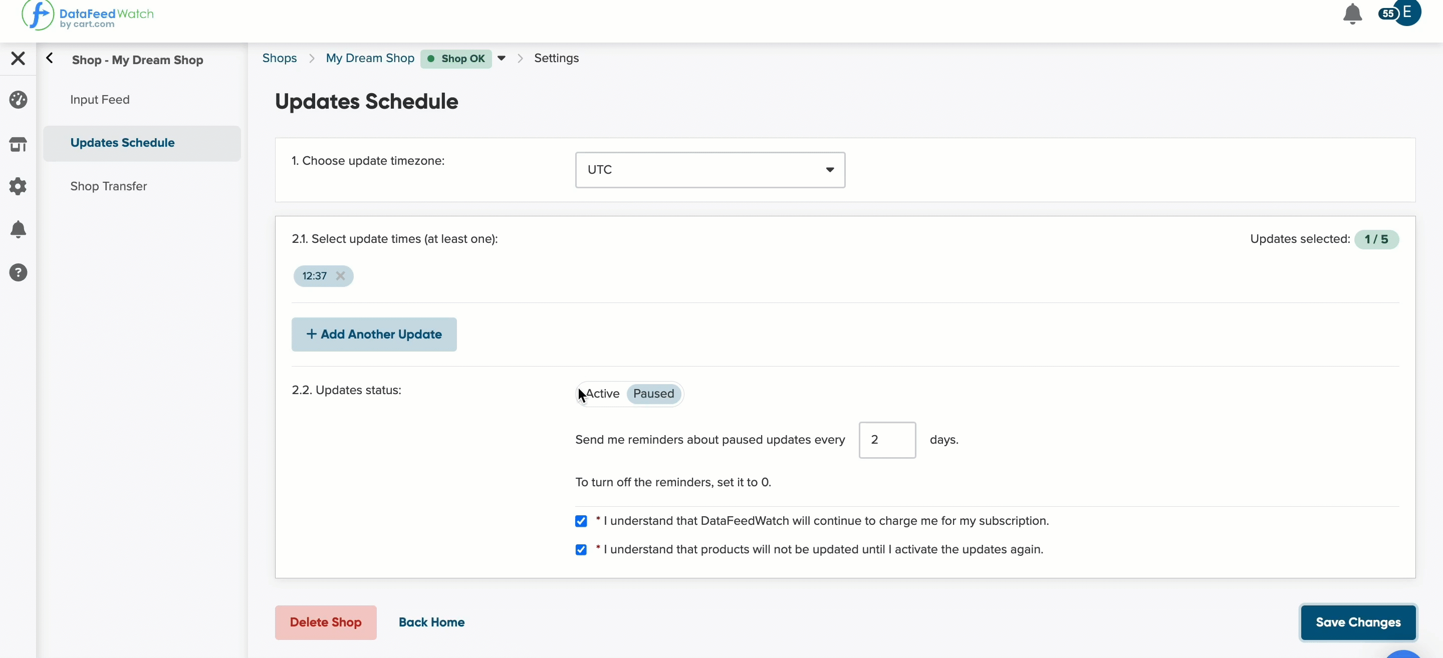Select the Input Feed menu item
The width and height of the screenshot is (1443, 658).
[x=100, y=100]
